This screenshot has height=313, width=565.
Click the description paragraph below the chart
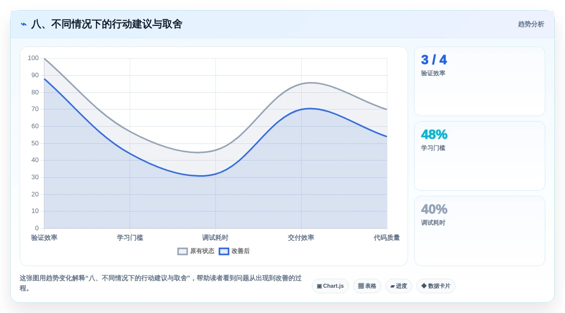160,283
